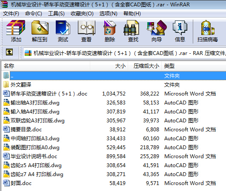This screenshot has height=191, width=226.
Task: Select file name 轿车手动变速箱设计（5+1）.doc
Action: pos(49,94)
